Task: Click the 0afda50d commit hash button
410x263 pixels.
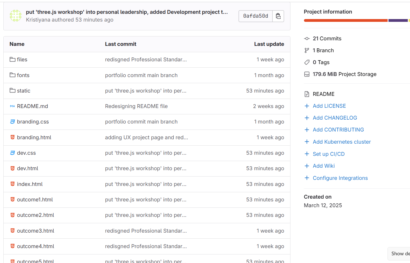Action: tap(255, 16)
